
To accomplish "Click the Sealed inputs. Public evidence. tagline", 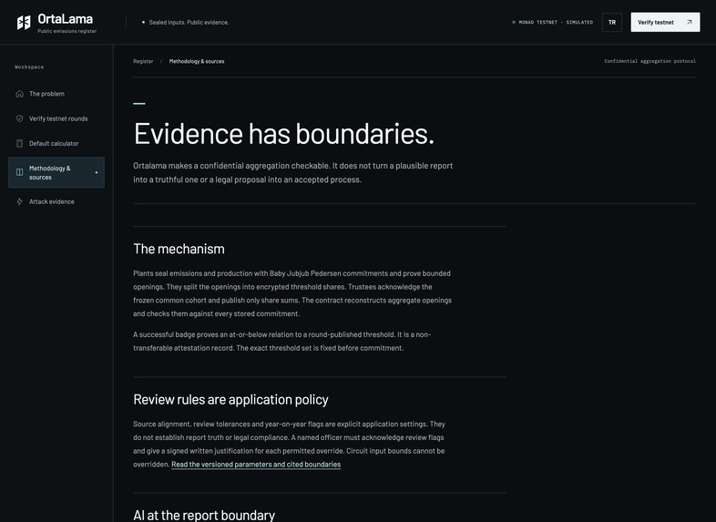I will [x=189, y=22].
